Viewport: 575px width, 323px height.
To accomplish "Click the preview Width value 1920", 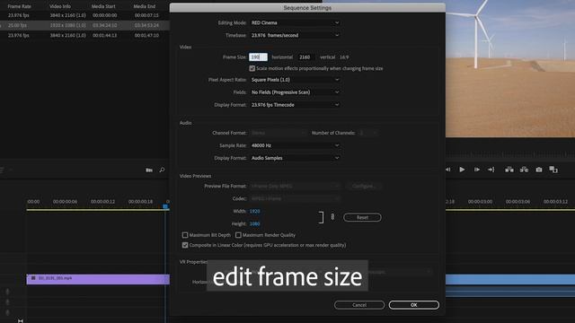I will point(254,212).
